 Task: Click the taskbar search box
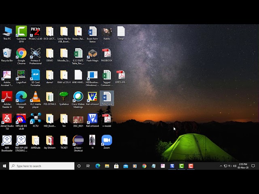pos(42,166)
